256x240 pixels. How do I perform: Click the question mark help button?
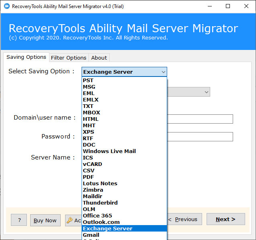pos(19,220)
